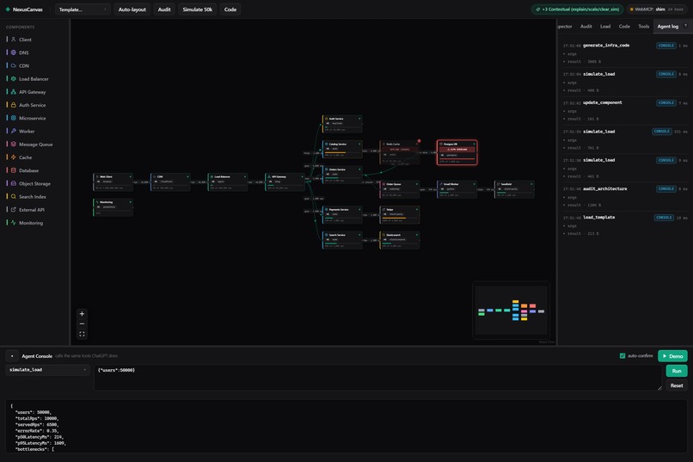This screenshot has width=693, height=462.
Task: Select the External API component icon
Action: (x=13, y=210)
